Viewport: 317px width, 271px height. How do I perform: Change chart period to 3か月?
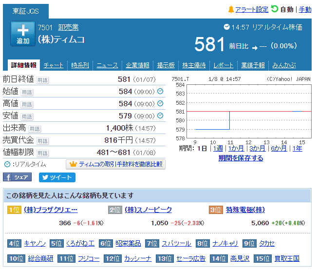[258, 149]
